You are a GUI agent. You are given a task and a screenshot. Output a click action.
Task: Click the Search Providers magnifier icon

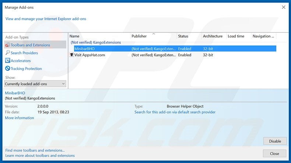(x=7, y=53)
